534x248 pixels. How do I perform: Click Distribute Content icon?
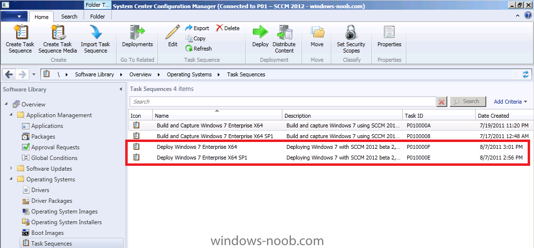click(x=284, y=32)
